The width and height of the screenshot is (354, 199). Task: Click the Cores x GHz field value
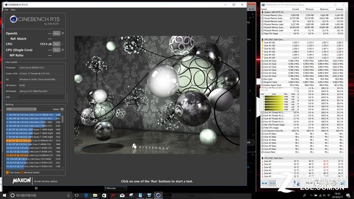point(41,74)
